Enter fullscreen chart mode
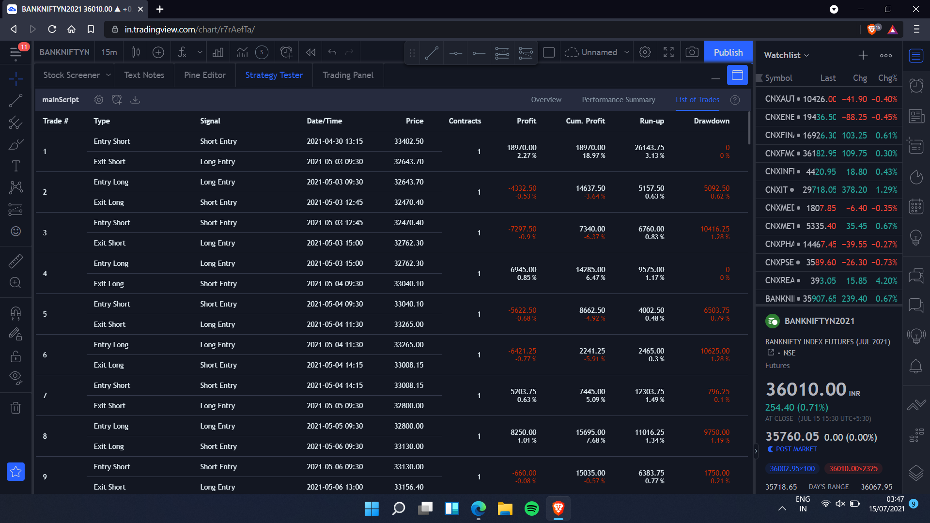The image size is (930, 523). click(668, 52)
